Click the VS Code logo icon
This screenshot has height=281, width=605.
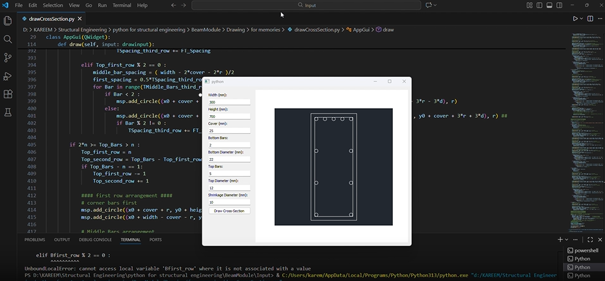click(x=5, y=5)
